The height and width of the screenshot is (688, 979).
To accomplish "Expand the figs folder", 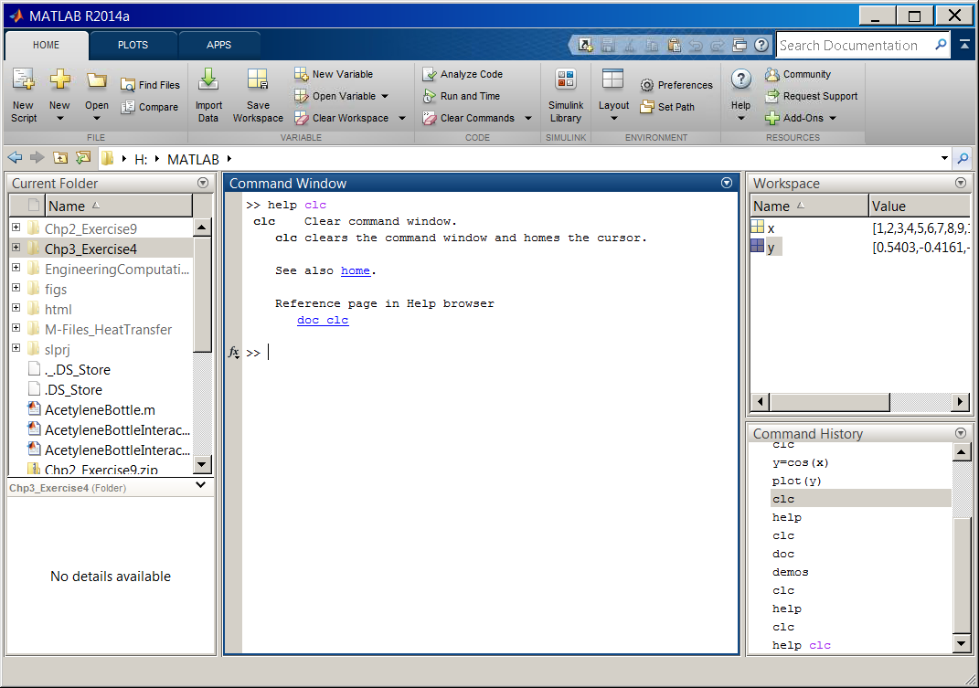I will [x=16, y=287].
